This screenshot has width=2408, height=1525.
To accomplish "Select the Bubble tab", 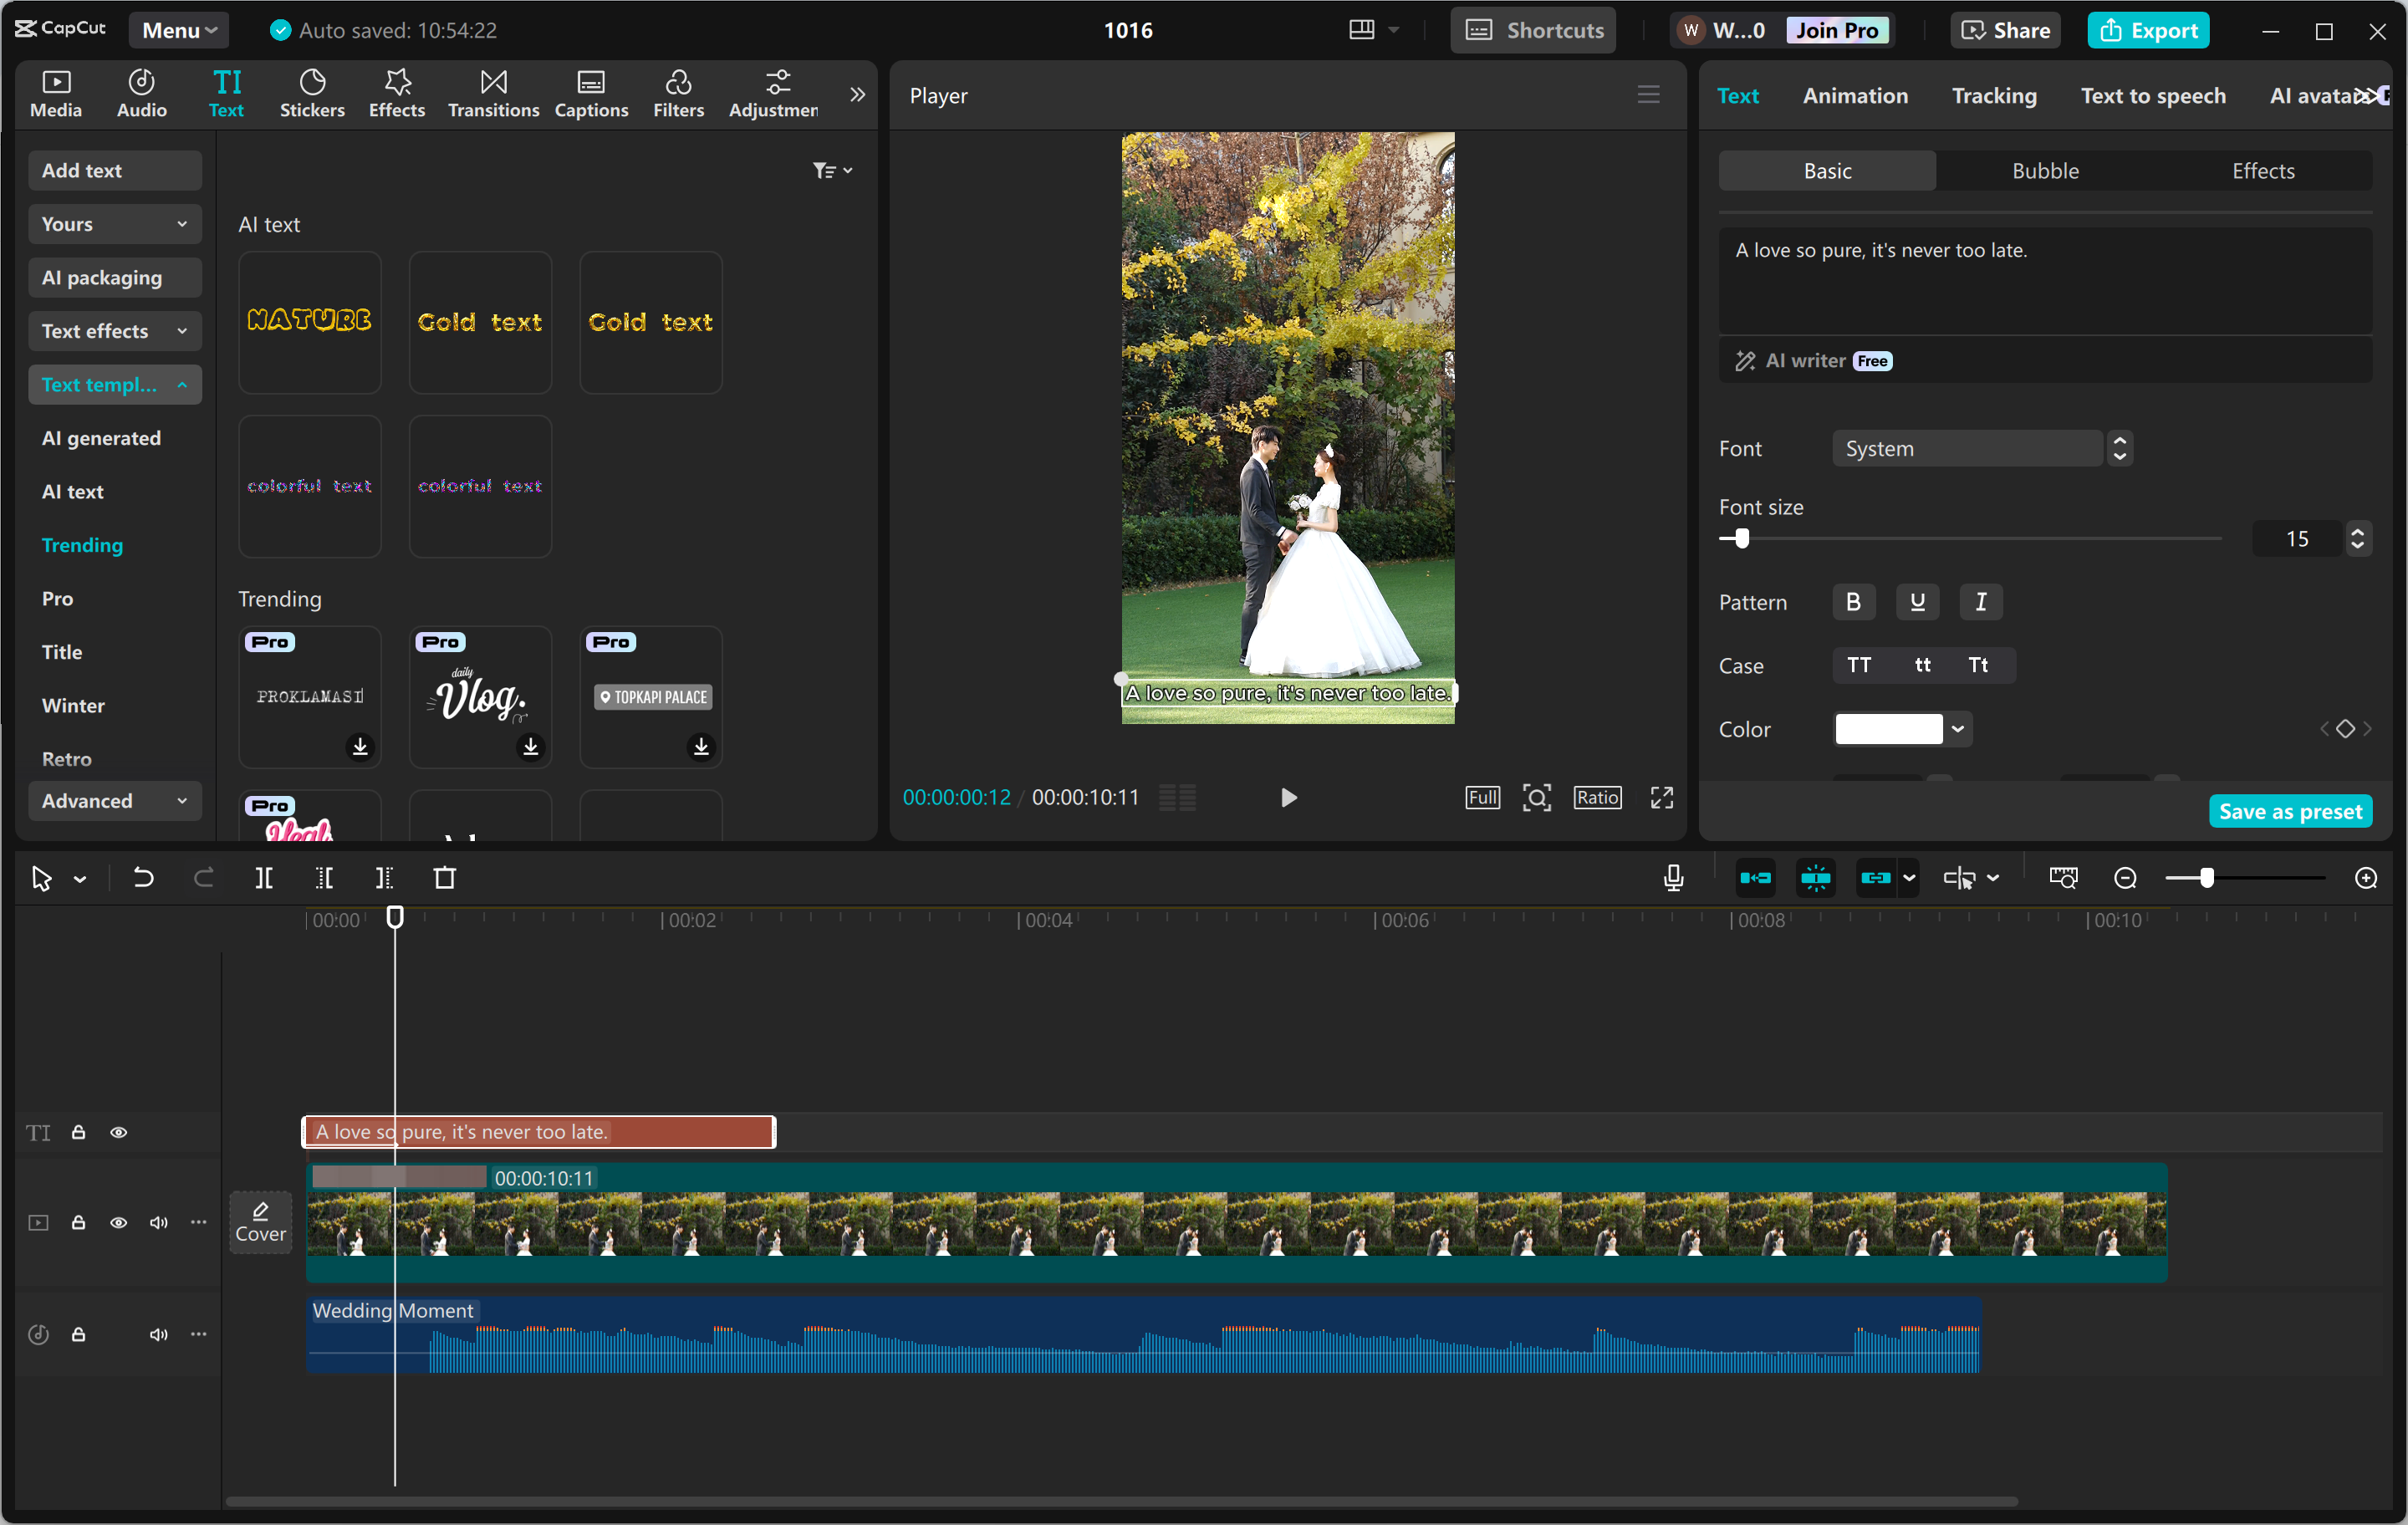I will (x=2044, y=170).
